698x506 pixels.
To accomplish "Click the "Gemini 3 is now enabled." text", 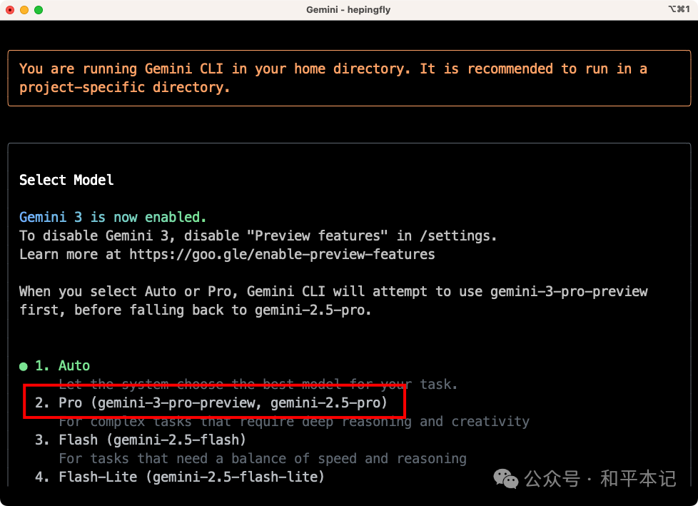I will tap(113, 217).
